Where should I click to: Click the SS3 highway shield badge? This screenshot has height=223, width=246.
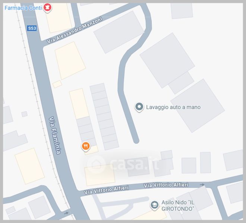(32, 28)
